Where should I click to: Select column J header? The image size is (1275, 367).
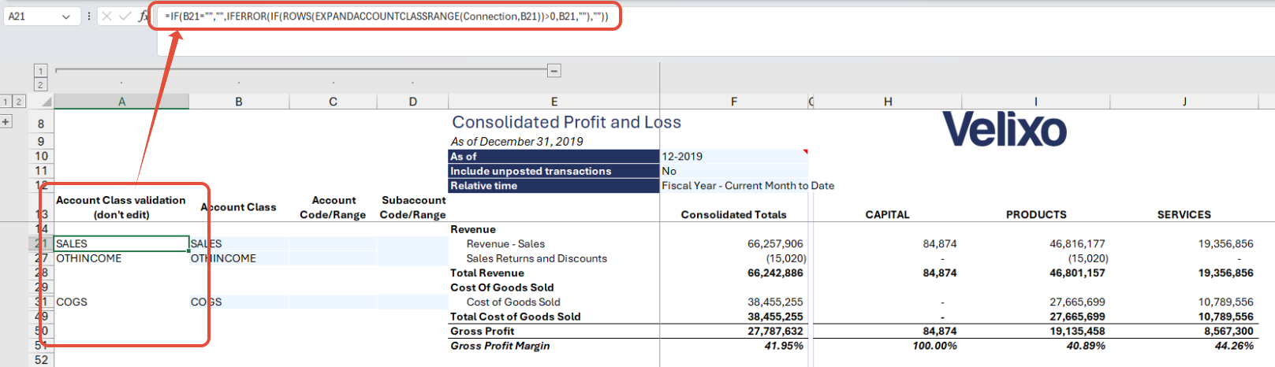(x=1184, y=102)
